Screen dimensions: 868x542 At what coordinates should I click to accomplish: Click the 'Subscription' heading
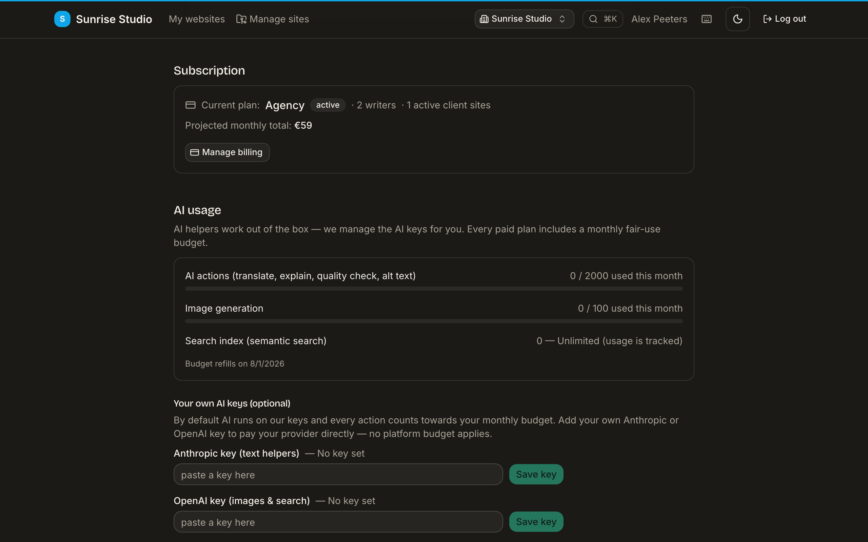[x=209, y=70]
